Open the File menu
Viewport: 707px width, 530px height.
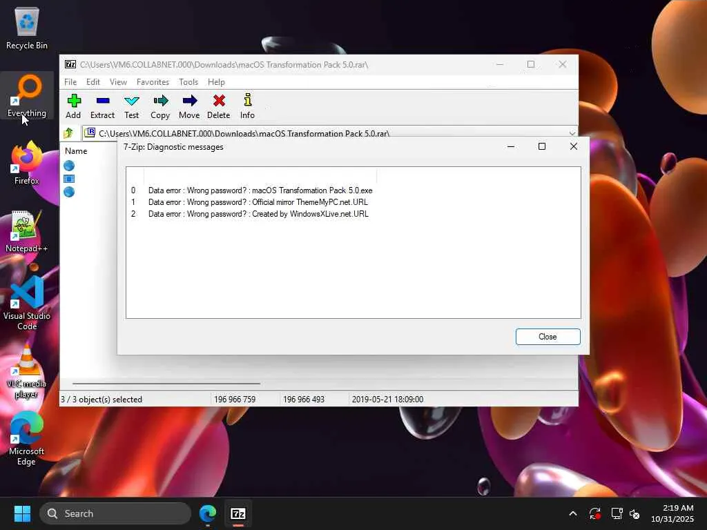click(70, 82)
